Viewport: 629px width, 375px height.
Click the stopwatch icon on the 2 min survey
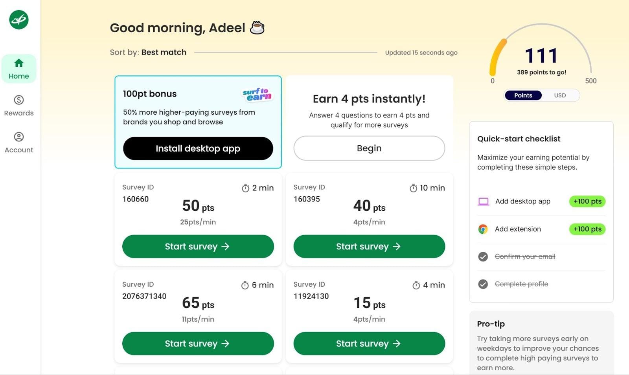[x=246, y=188]
